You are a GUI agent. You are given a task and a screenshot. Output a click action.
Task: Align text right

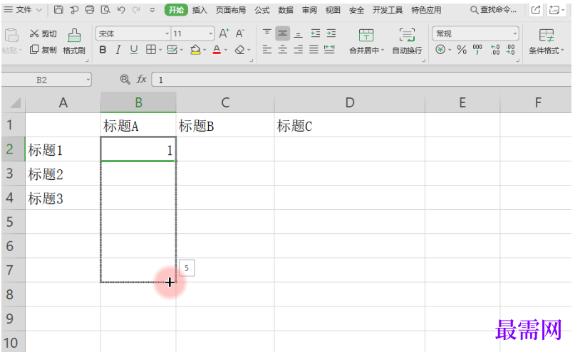[x=299, y=49]
